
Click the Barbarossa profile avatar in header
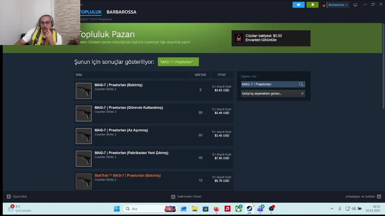tap(324, 5)
